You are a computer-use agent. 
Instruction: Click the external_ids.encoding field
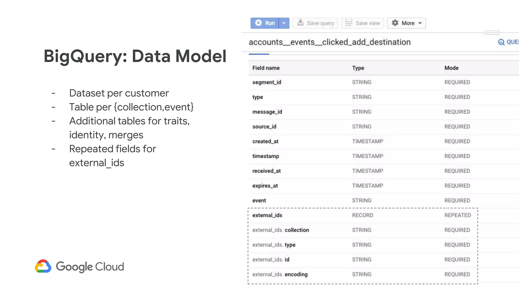tap(280, 274)
